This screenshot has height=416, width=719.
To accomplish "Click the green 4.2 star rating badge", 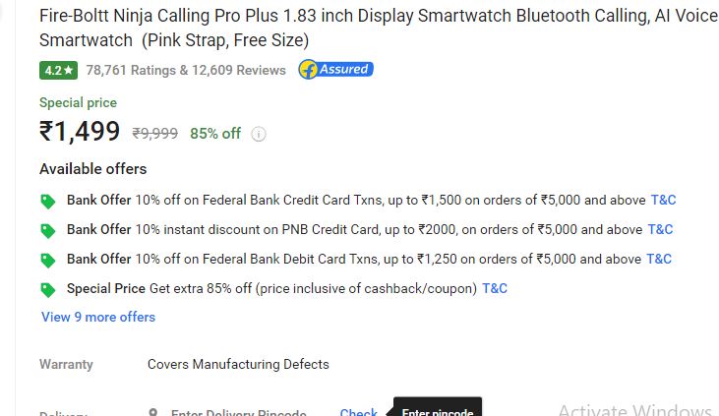I will pyautogui.click(x=58, y=70).
